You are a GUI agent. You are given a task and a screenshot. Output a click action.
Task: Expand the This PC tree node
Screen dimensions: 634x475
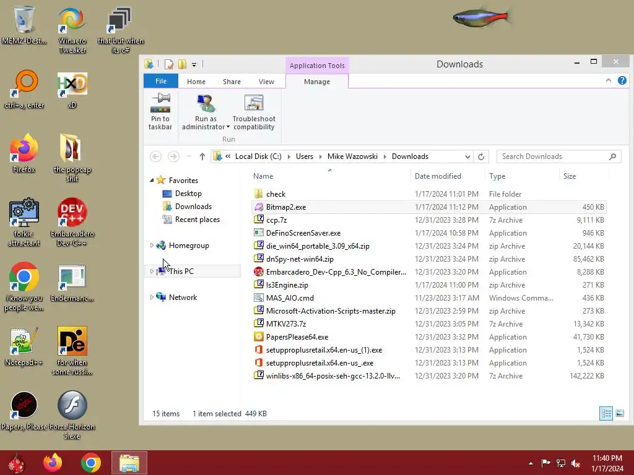click(152, 271)
